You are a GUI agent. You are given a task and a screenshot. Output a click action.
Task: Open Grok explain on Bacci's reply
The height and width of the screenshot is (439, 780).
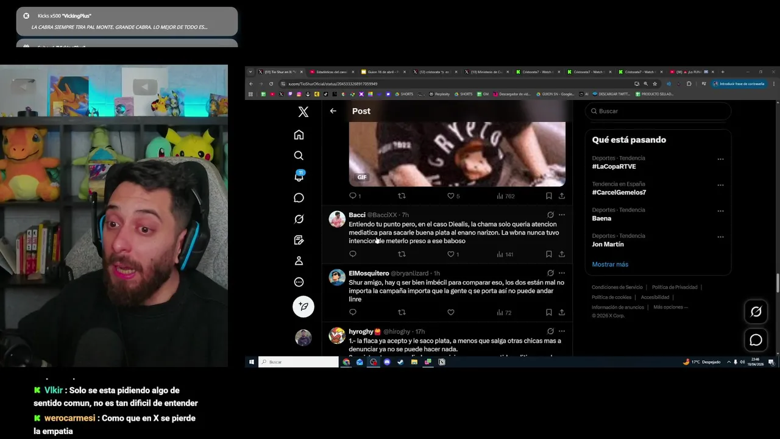point(550,215)
